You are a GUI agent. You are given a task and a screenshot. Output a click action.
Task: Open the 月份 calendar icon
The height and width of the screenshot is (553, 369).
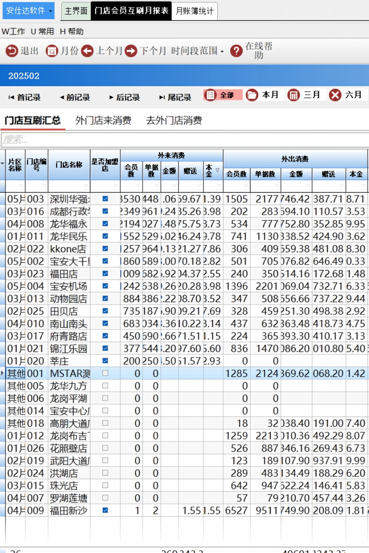tap(52, 51)
